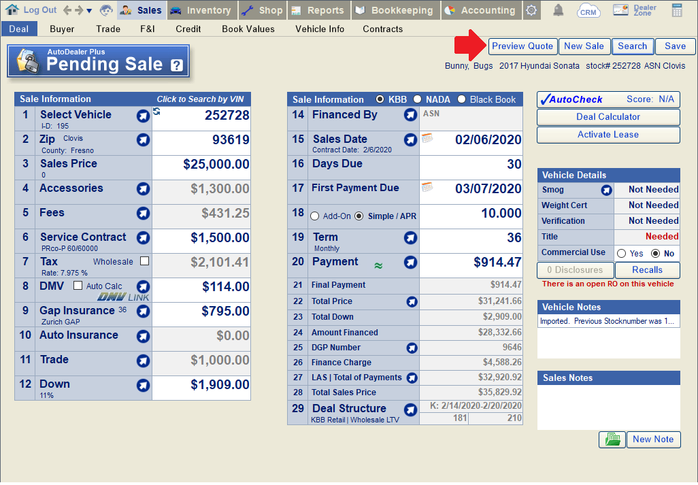The image size is (698, 485).
Task: Open Dealer Zone
Action: pos(634,10)
